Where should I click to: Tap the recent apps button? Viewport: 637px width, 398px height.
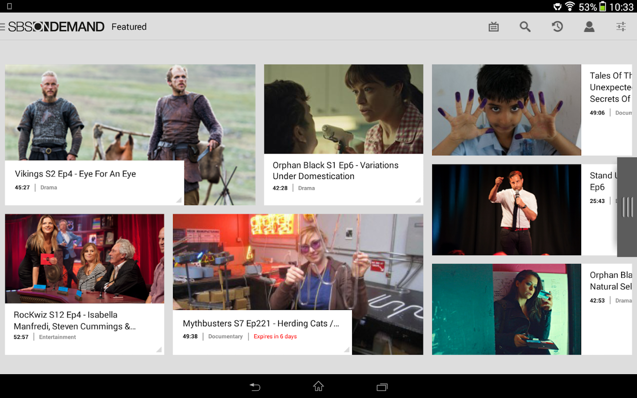[x=382, y=387]
